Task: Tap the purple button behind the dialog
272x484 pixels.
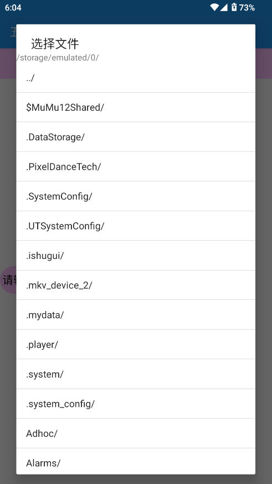Action: [x=9, y=280]
